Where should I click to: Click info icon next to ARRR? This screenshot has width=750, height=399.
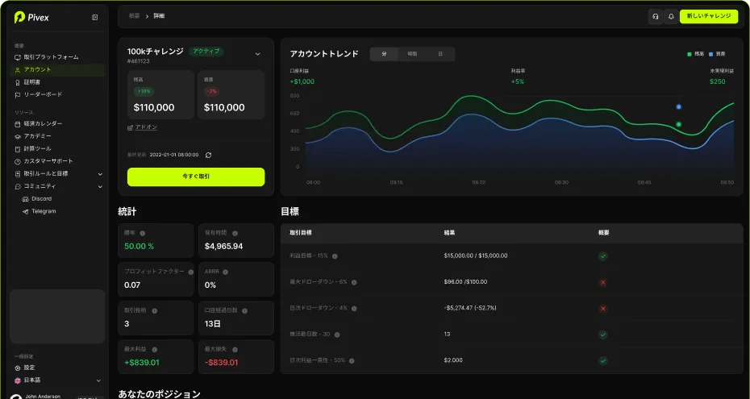[x=225, y=272]
